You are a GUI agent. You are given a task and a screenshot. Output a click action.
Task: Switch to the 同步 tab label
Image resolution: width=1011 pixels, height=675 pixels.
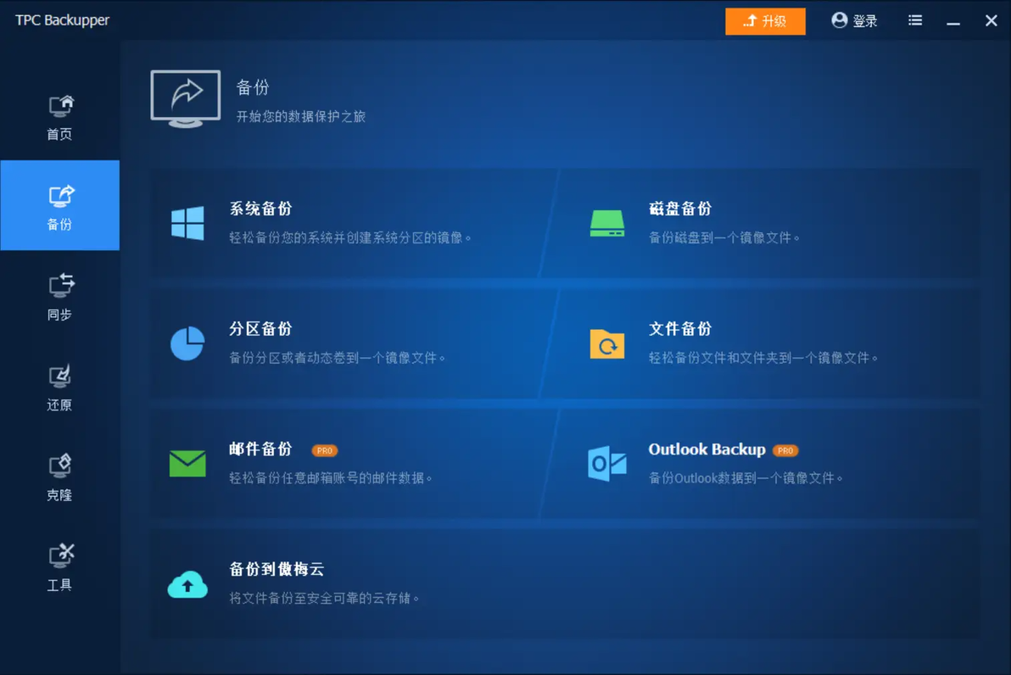[x=59, y=315]
